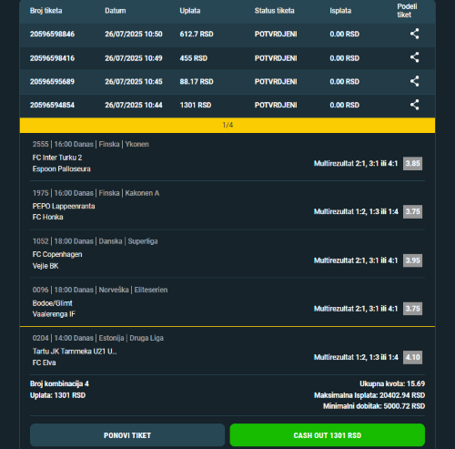
Task: Sort by the Datum column header
Action: (x=116, y=11)
